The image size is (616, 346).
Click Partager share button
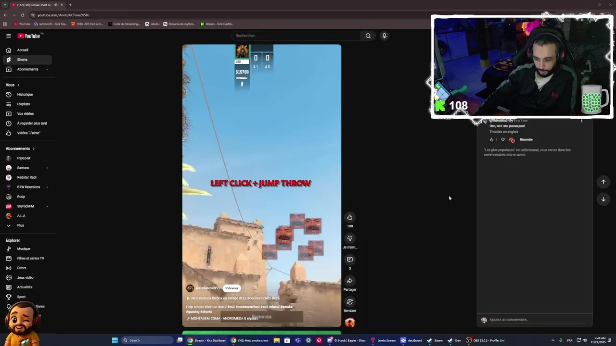(x=350, y=281)
